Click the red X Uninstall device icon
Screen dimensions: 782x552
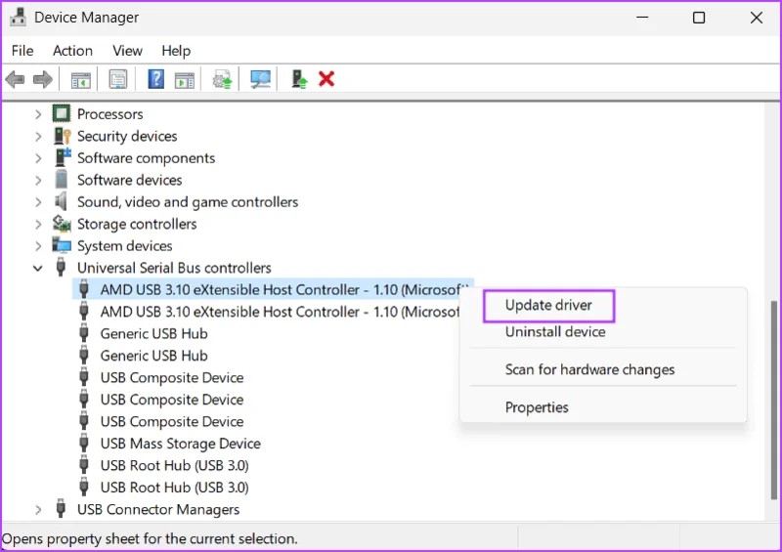pyautogui.click(x=326, y=79)
